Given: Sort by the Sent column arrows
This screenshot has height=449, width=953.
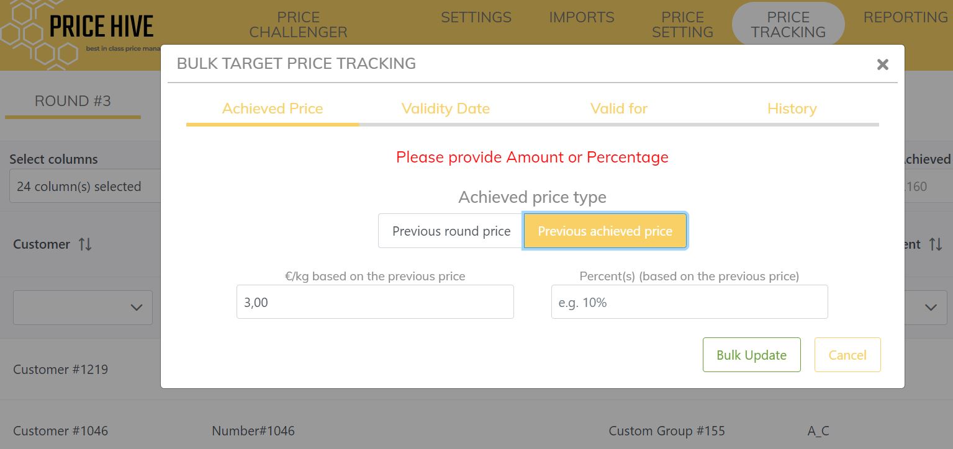Looking at the screenshot, I should click(936, 244).
